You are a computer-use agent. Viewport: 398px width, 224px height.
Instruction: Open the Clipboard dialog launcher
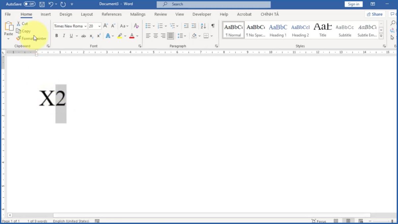[x=48, y=46]
